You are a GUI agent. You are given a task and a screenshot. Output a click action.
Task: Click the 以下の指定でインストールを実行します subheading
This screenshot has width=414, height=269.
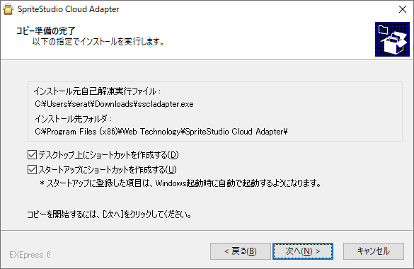[98, 42]
